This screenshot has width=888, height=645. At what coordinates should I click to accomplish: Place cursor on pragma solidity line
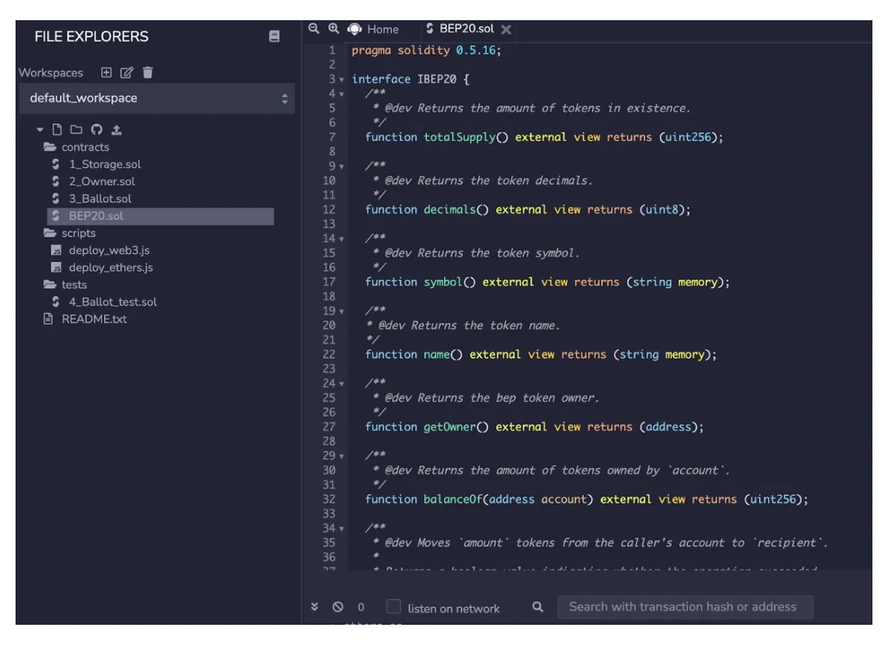tap(426, 51)
